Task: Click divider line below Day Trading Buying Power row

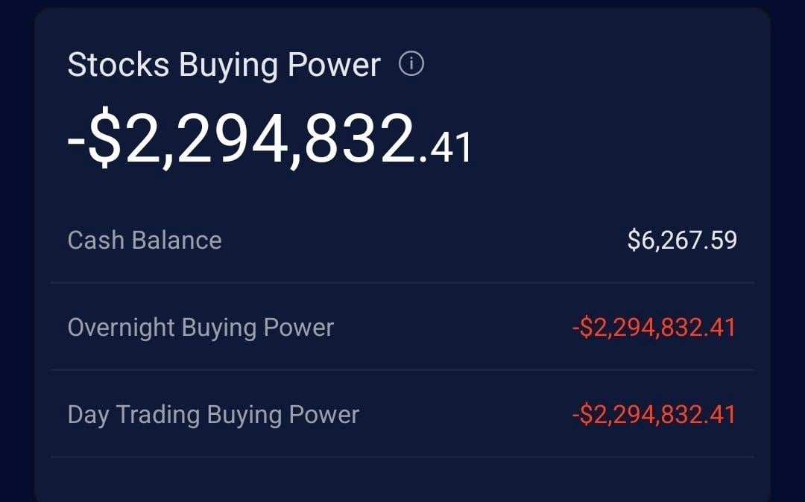Action: click(402, 457)
